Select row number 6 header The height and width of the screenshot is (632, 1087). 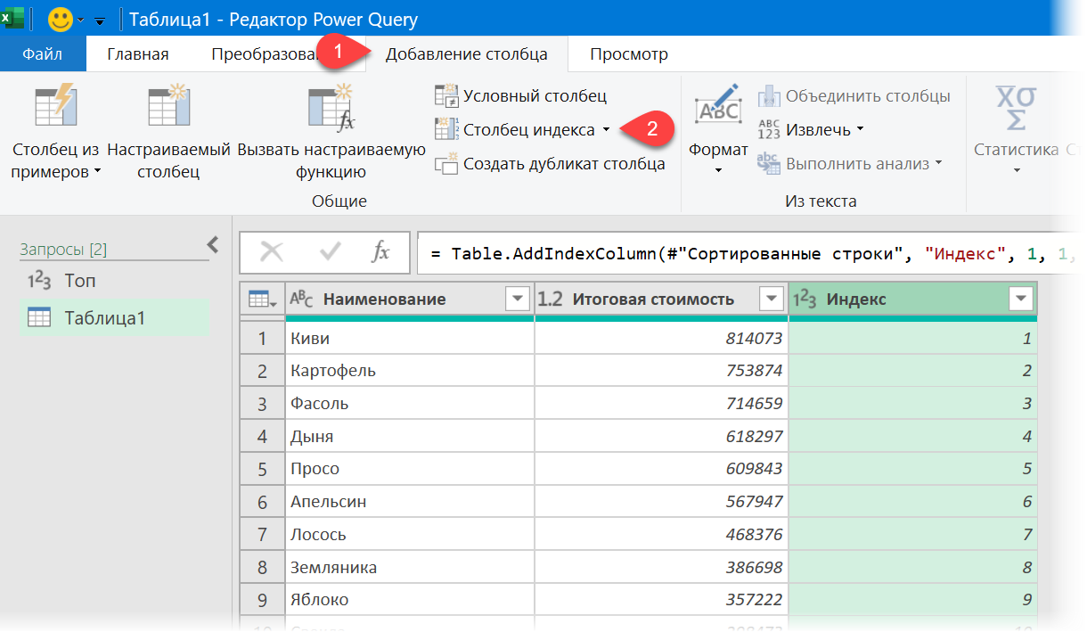point(262,502)
